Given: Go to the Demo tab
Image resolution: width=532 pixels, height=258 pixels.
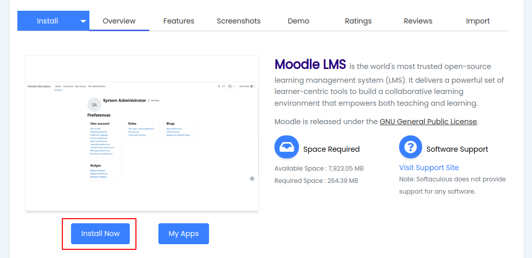Looking at the screenshot, I should pyautogui.click(x=298, y=21).
